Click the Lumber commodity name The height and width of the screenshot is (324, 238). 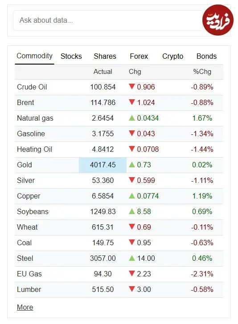tap(29, 289)
